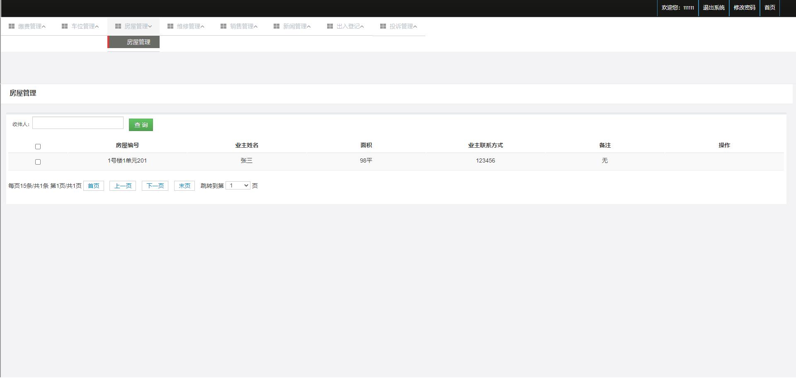
Task: Click the 操作 column header
Action: click(724, 145)
